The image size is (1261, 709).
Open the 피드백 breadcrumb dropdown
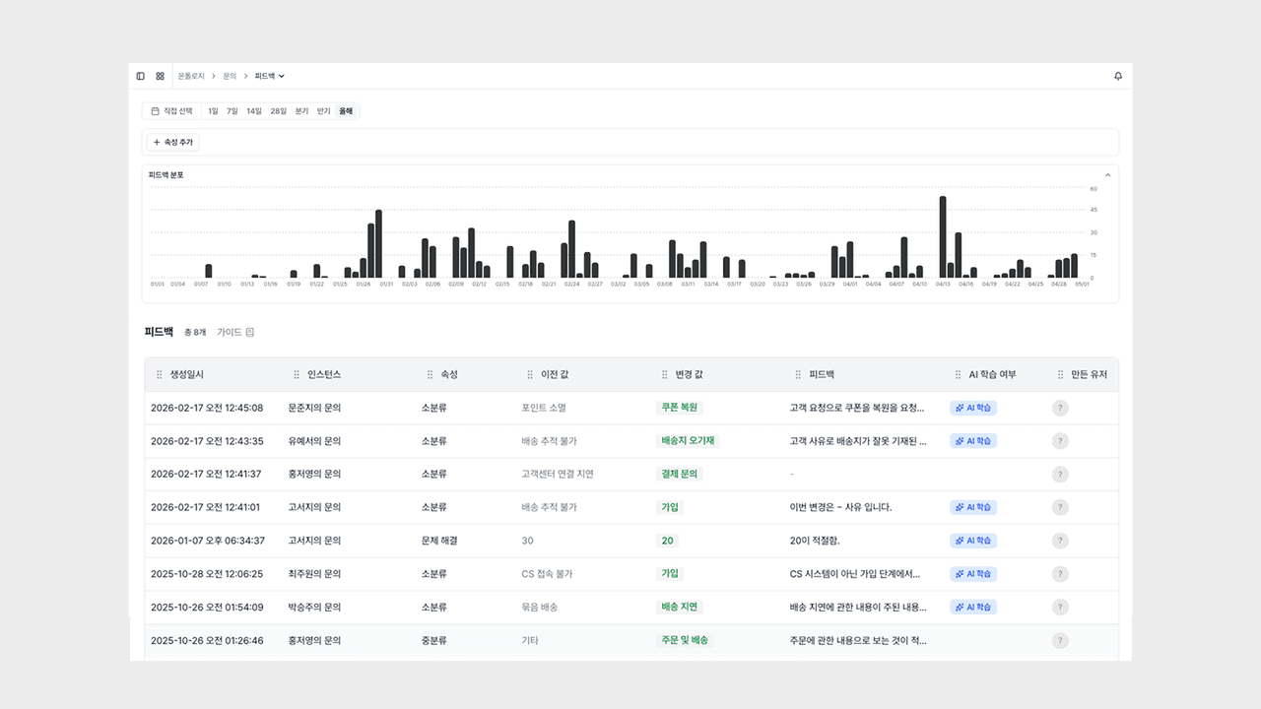[x=270, y=76]
